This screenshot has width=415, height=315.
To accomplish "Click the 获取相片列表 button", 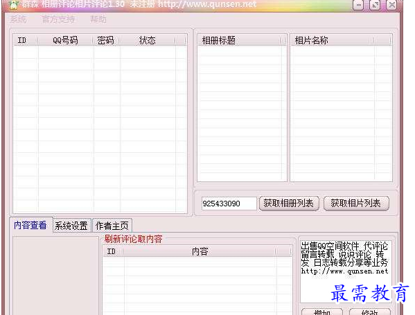I will (x=356, y=204).
